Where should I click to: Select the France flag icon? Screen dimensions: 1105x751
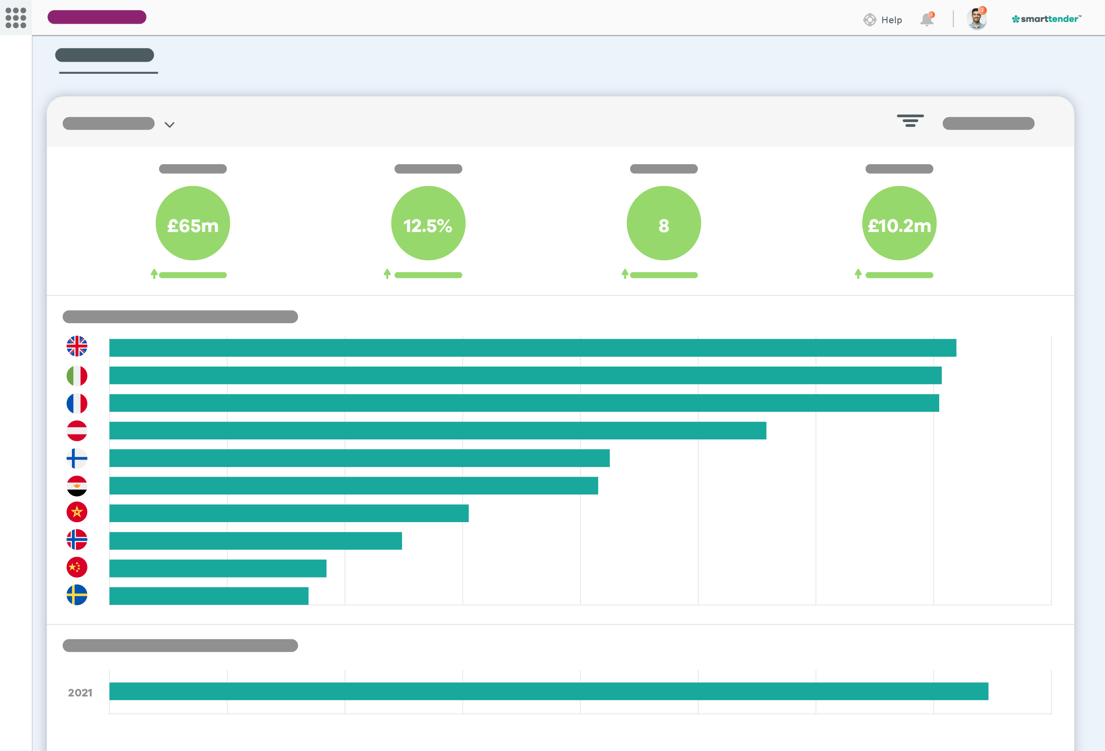(x=77, y=403)
